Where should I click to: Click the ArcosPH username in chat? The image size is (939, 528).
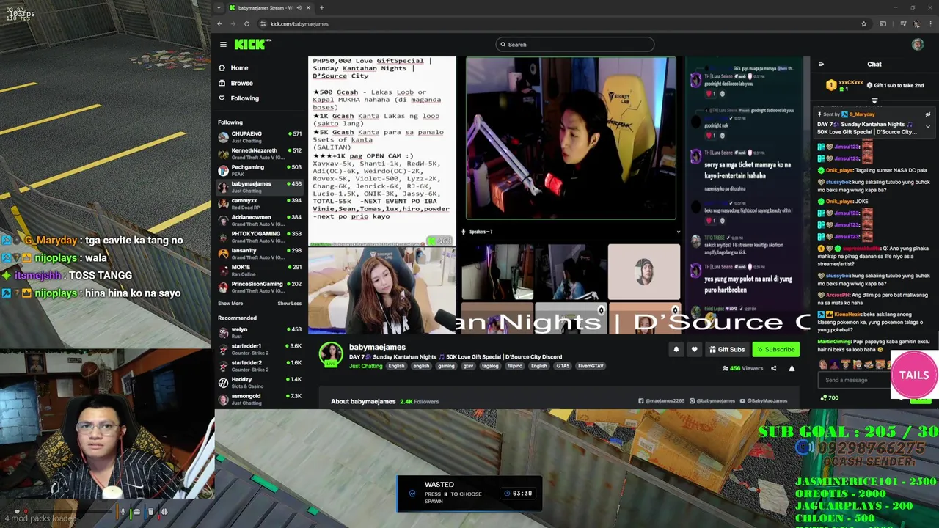(x=839, y=295)
